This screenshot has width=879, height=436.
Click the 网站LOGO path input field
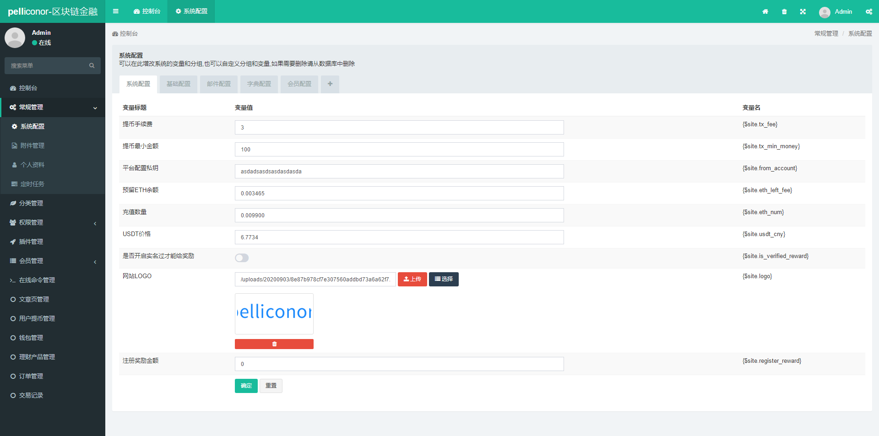pos(315,280)
